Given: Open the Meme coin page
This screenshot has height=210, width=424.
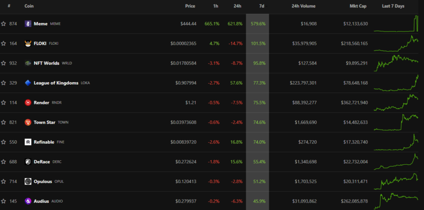Looking at the screenshot, I should (x=40, y=24).
